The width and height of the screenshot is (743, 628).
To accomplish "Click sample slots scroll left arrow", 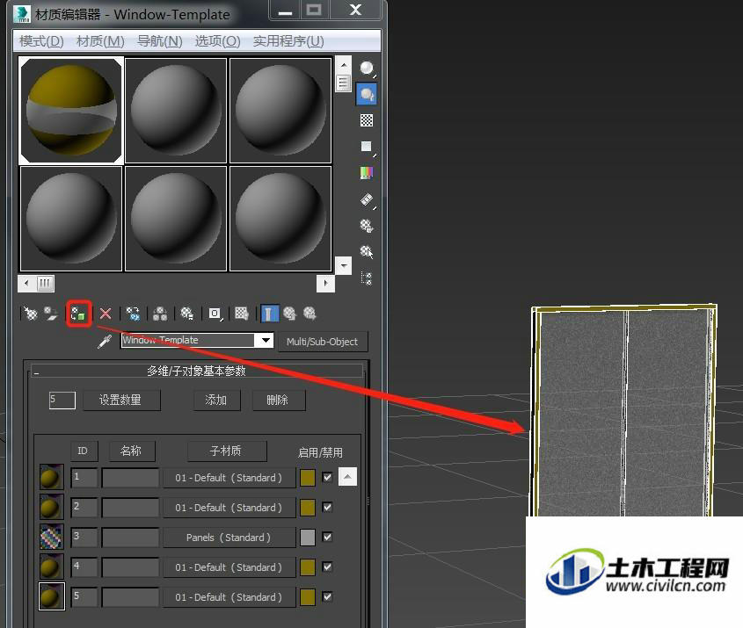I will (x=26, y=284).
